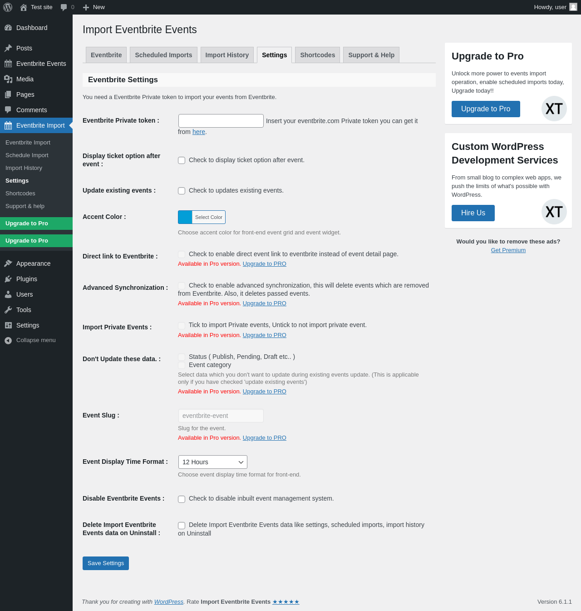Screen dimensions: 581x611
Task: Click the WordPress logo icon
Action: click(8, 7)
